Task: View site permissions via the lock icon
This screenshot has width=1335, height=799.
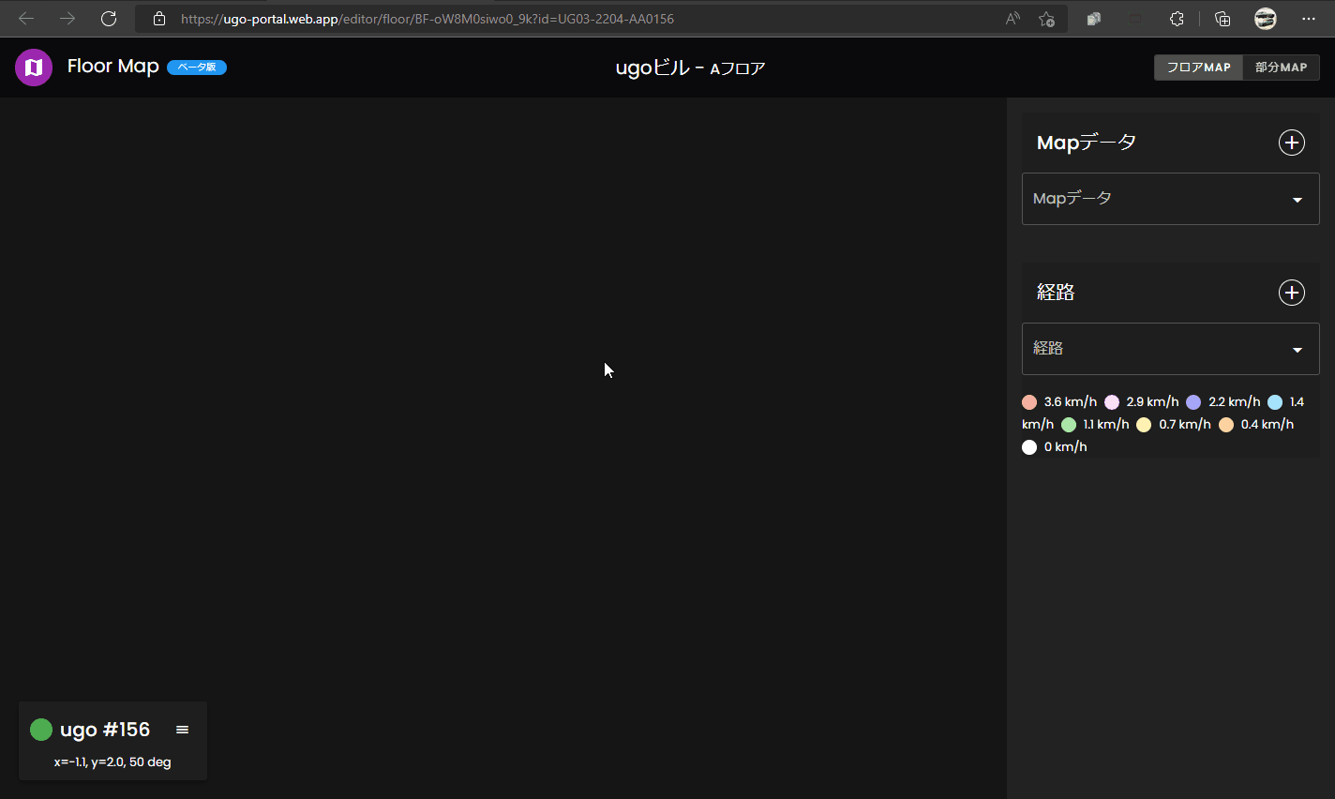Action: (158, 18)
